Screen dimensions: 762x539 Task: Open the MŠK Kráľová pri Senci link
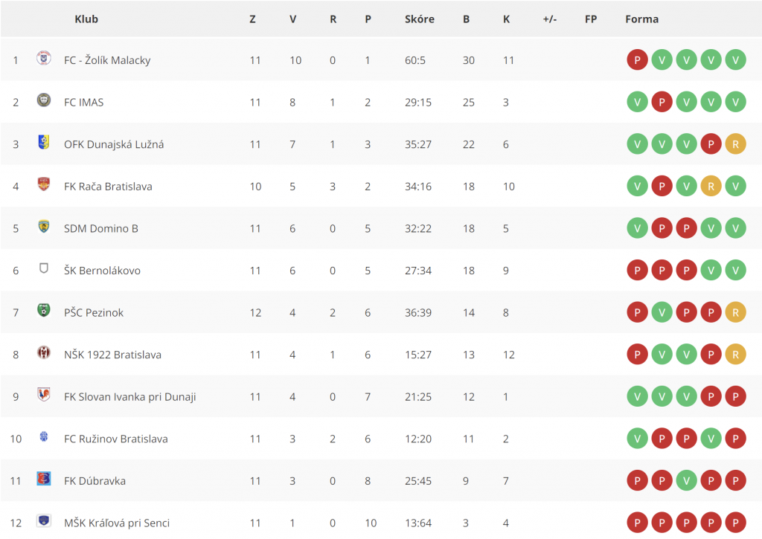tap(117, 523)
